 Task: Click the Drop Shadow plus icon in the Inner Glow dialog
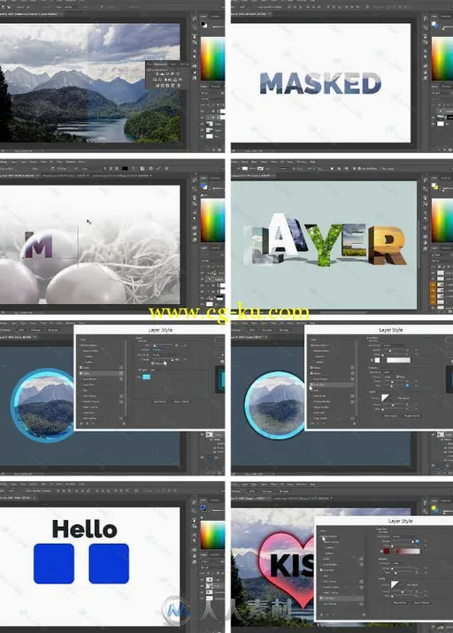pyautogui.click(x=352, y=418)
